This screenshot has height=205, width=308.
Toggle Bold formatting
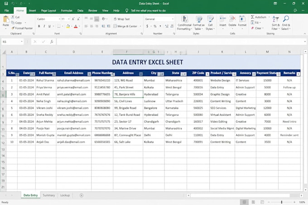coord(39,26)
